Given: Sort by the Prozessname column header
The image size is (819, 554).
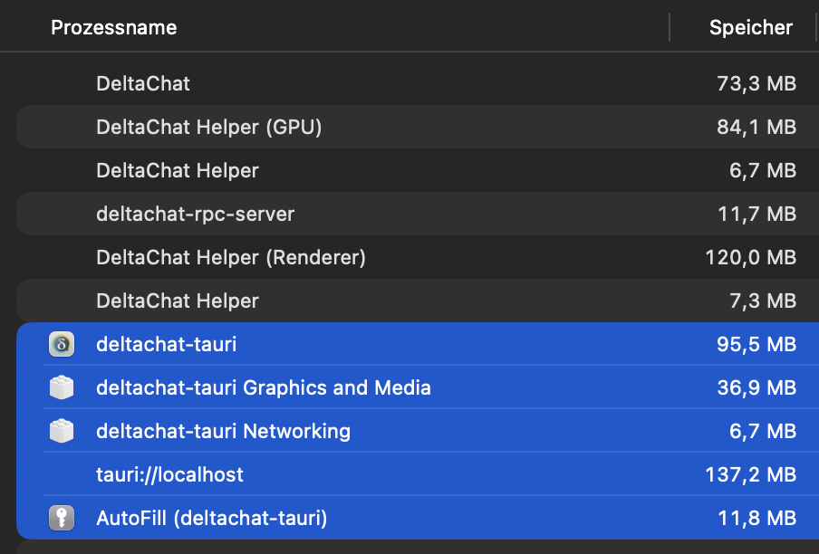Looking at the screenshot, I should [114, 27].
